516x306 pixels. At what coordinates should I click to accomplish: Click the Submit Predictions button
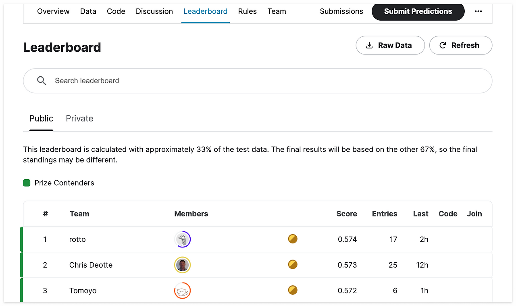(x=418, y=11)
